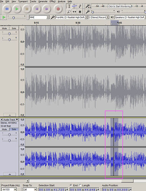Select the asterisk Multi-Tool mode
Screen dimensions: 146x191
[x=80, y=12]
